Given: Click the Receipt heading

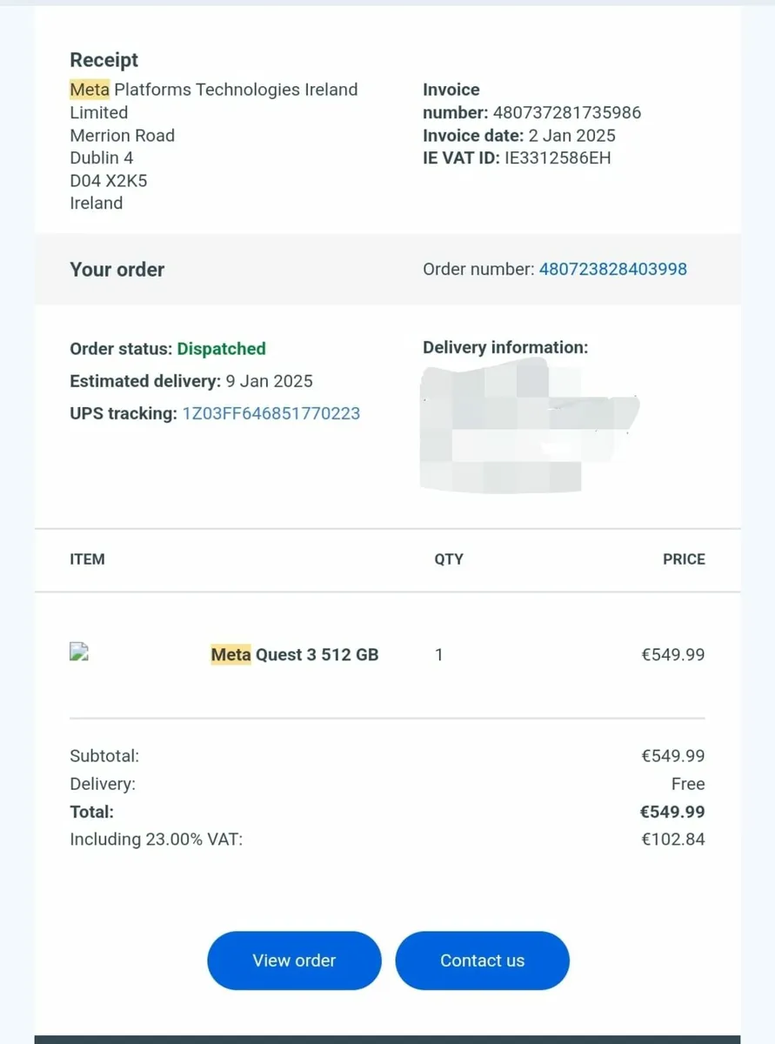Looking at the screenshot, I should pos(104,60).
